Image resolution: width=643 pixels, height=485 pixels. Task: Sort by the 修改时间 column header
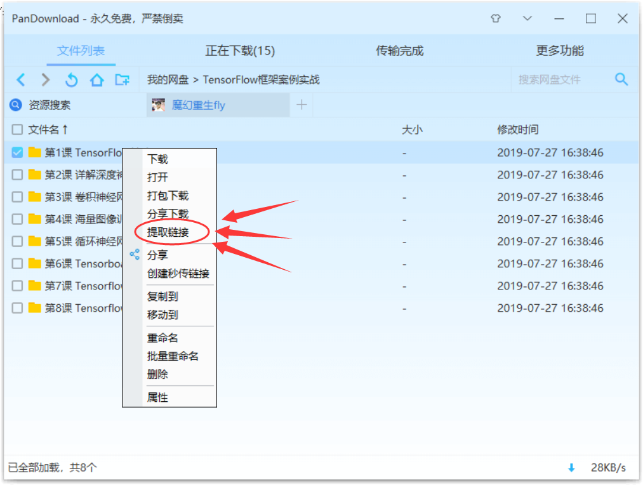pyautogui.click(x=518, y=130)
